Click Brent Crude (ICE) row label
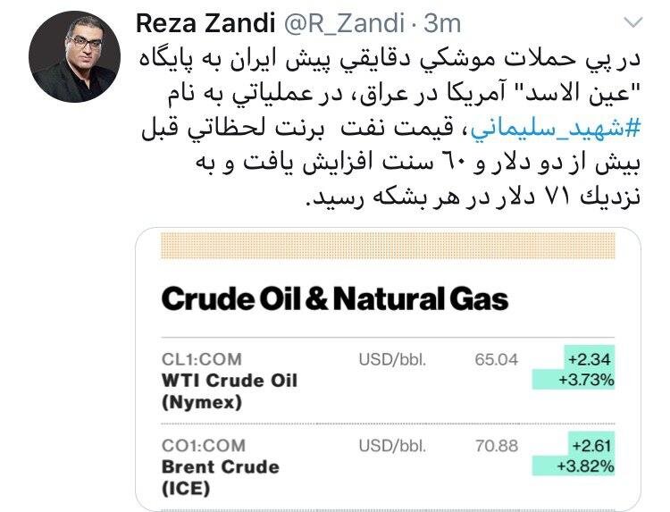This screenshot has width=670, height=512. click(221, 477)
